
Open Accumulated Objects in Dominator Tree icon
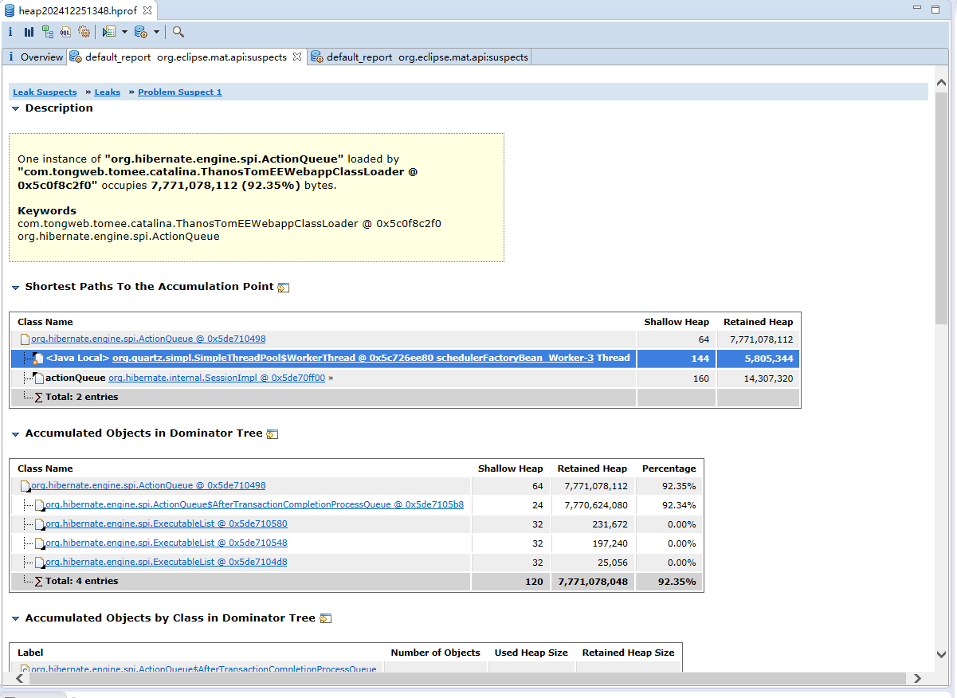[x=273, y=434]
